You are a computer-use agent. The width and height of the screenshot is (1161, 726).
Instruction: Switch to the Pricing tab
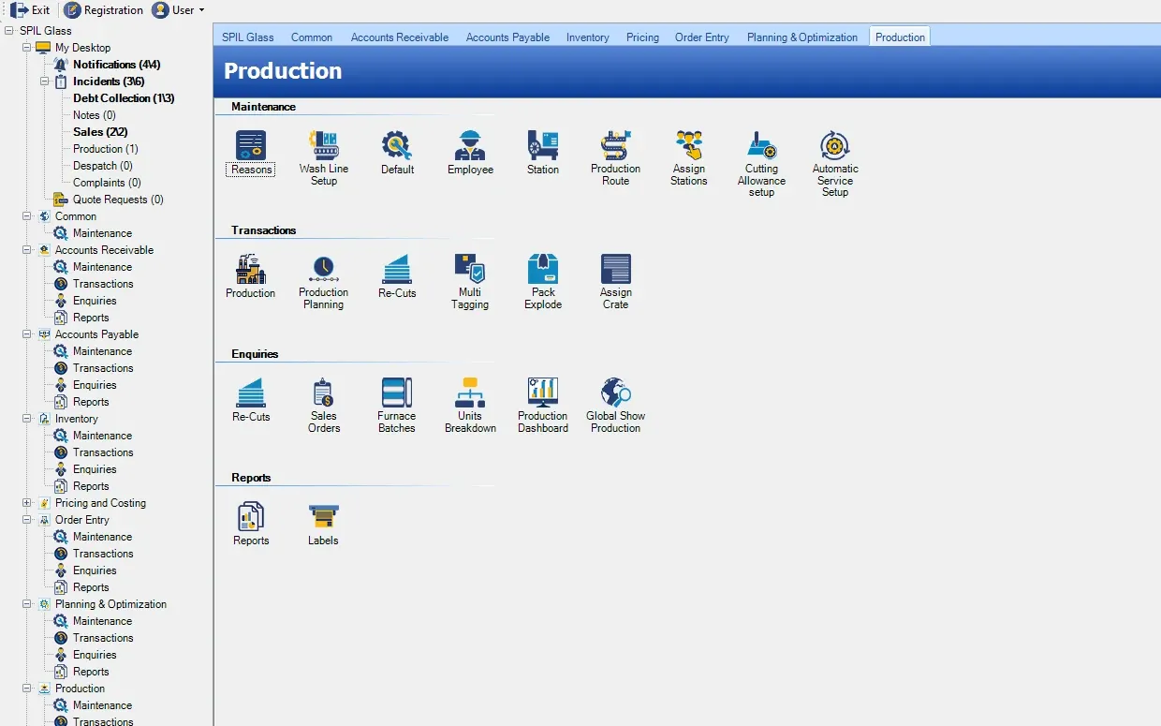tap(643, 37)
